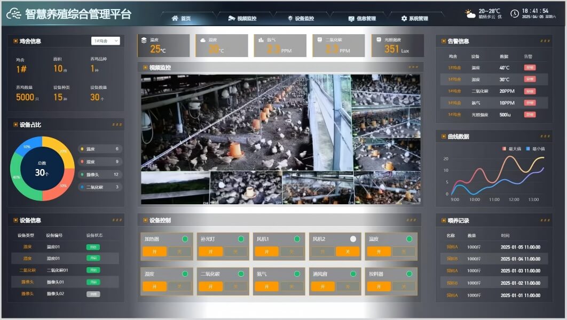567x320 pixels.
Task: Click the cloud logo beside the platform title
Action: [14, 14]
